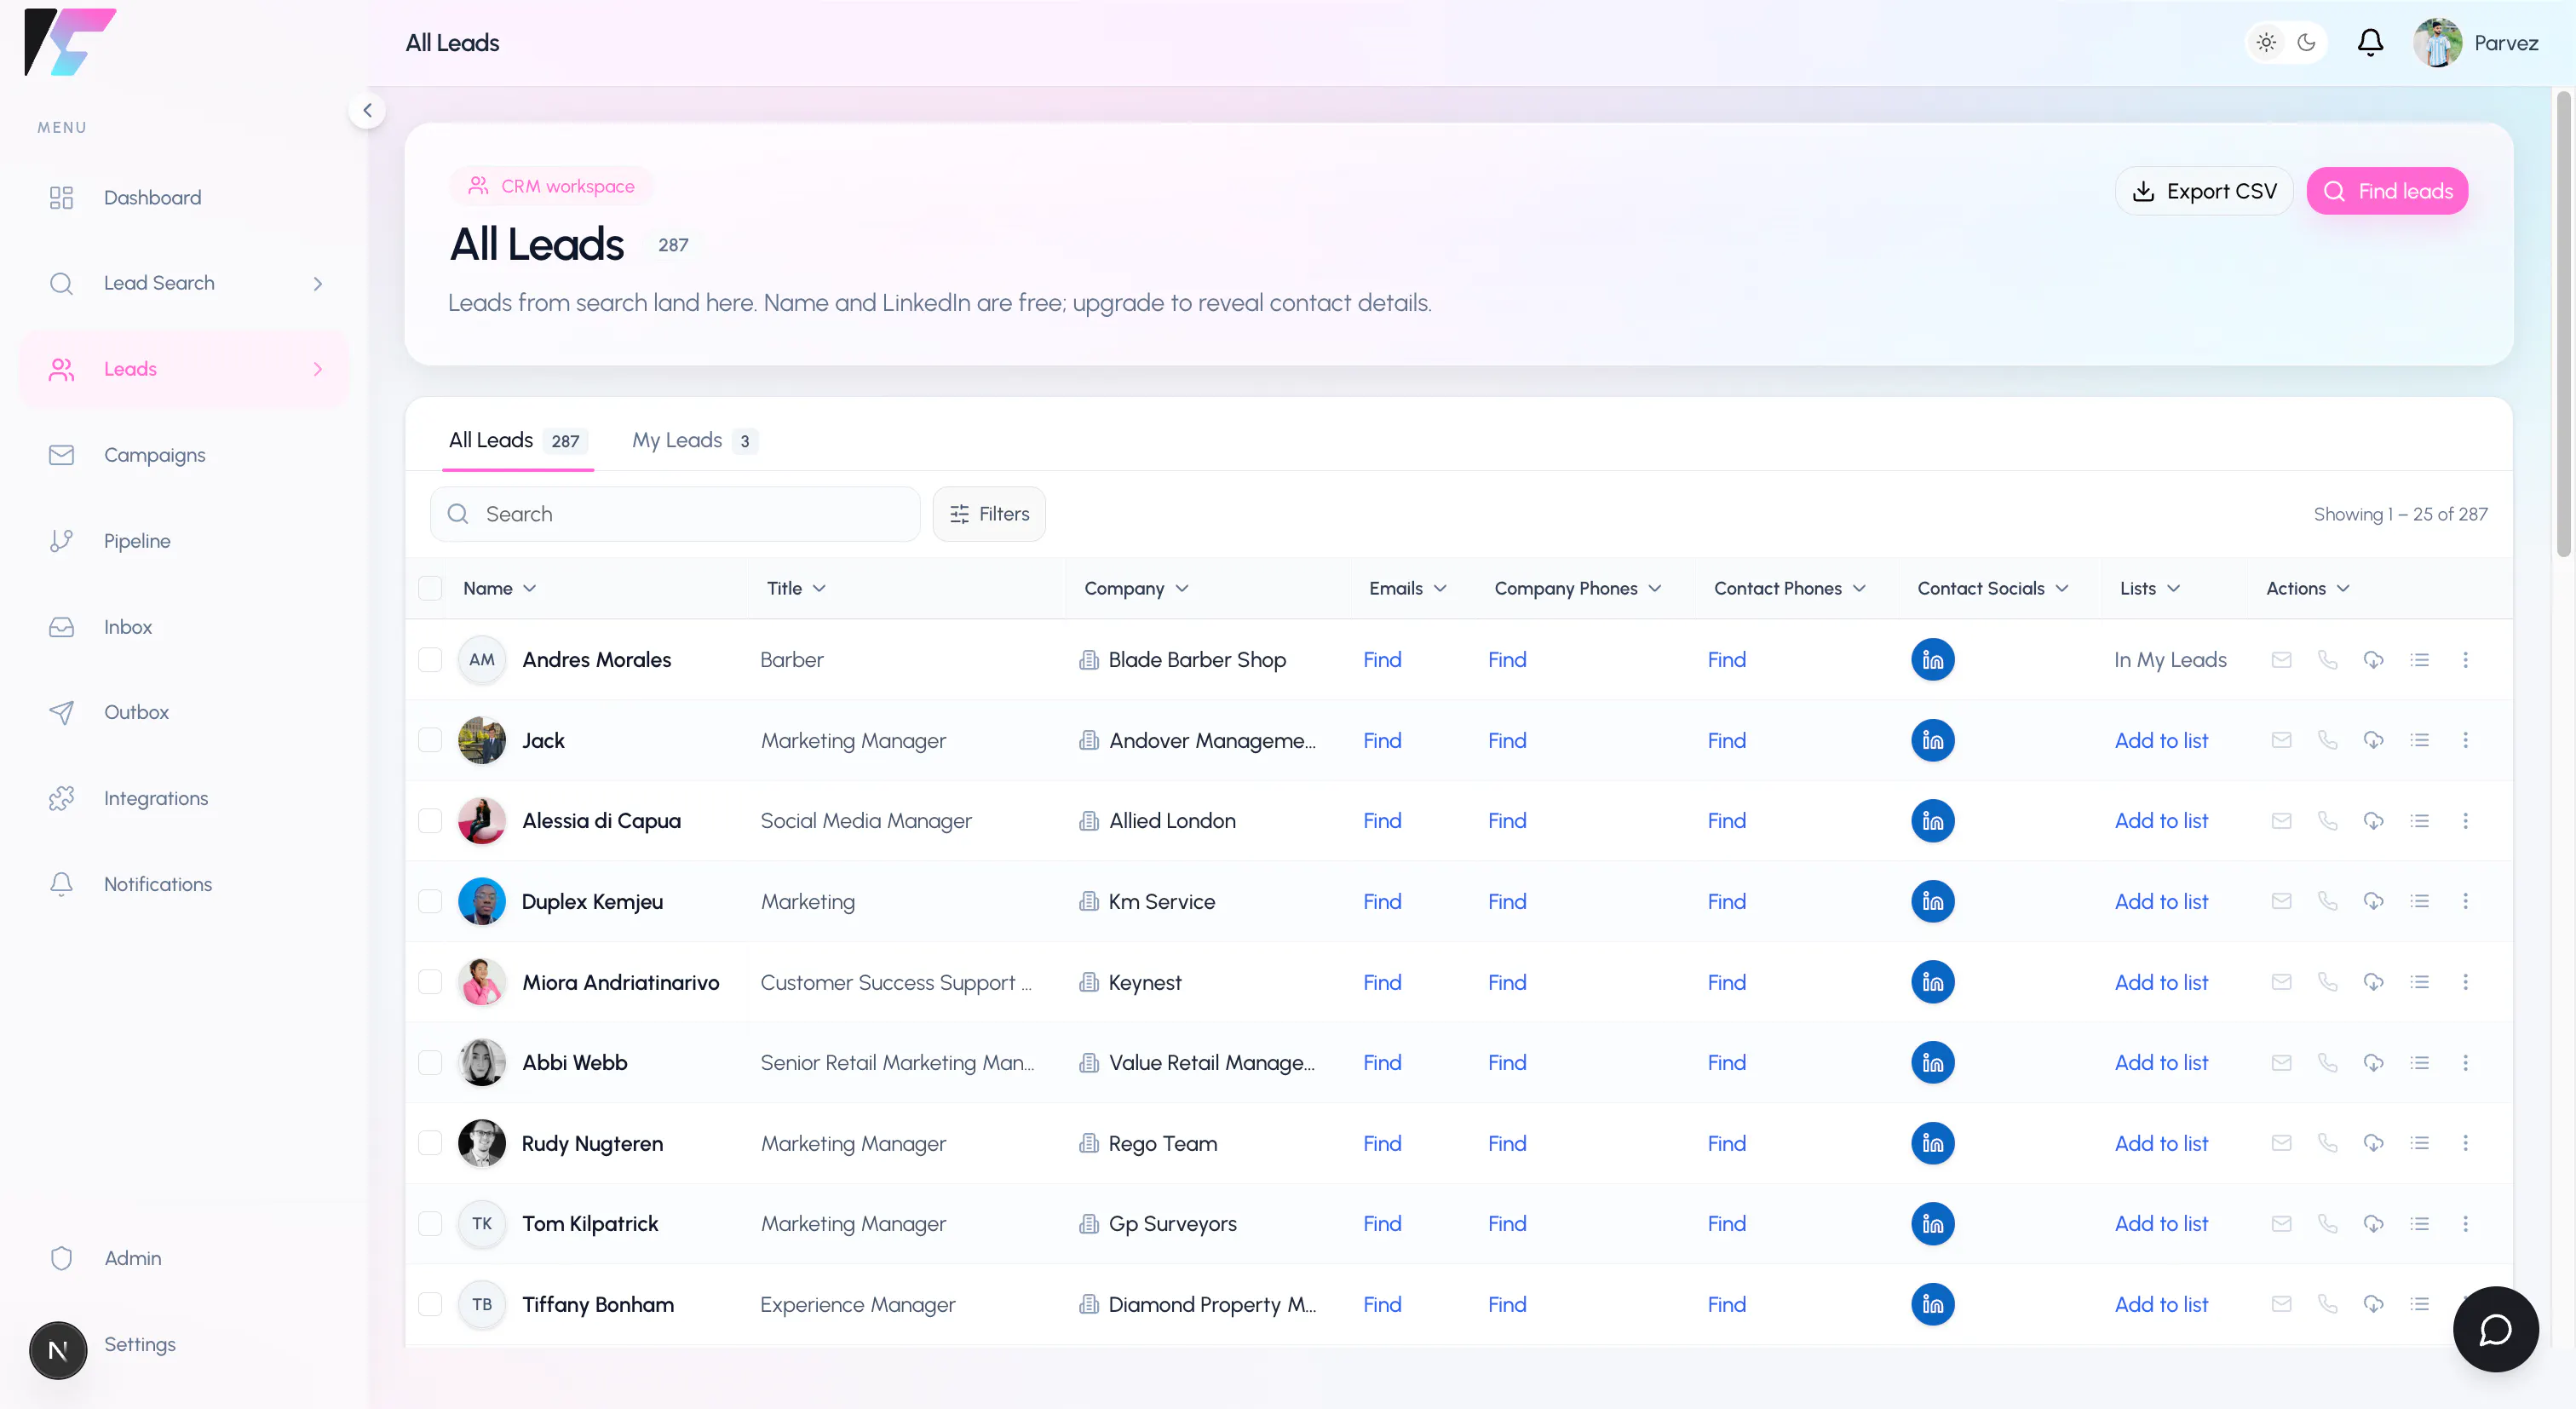Switch to dark theme with the moon toggle
The width and height of the screenshot is (2576, 1409).
pos(2306,42)
